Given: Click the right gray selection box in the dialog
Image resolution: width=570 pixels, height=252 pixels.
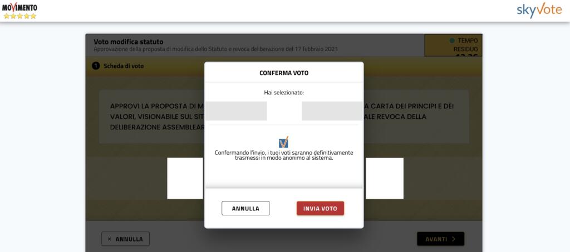Looking at the screenshot, I should (332, 111).
